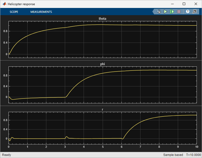Viewport: 202px width, 158px height.
Task: Click the MATLAB logo in title bar
Action: click(4, 4)
